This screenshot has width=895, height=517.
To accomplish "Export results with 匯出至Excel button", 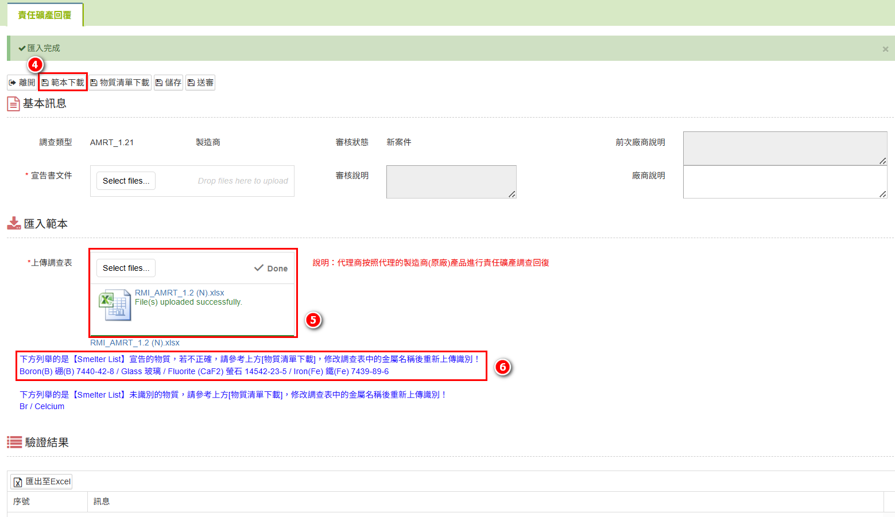I will coord(42,481).
